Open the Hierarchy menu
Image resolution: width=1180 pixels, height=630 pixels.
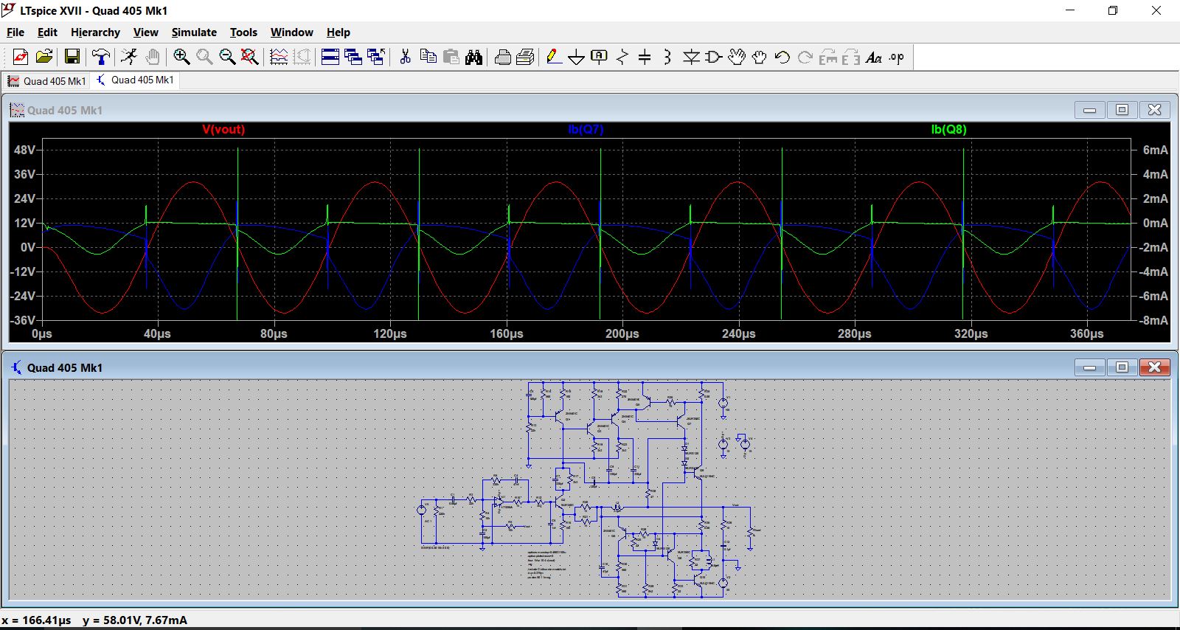click(x=95, y=32)
